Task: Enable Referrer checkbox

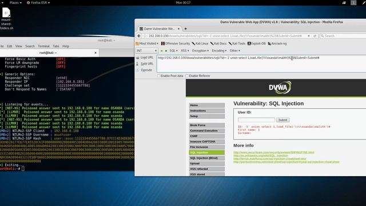Action: click(x=187, y=76)
